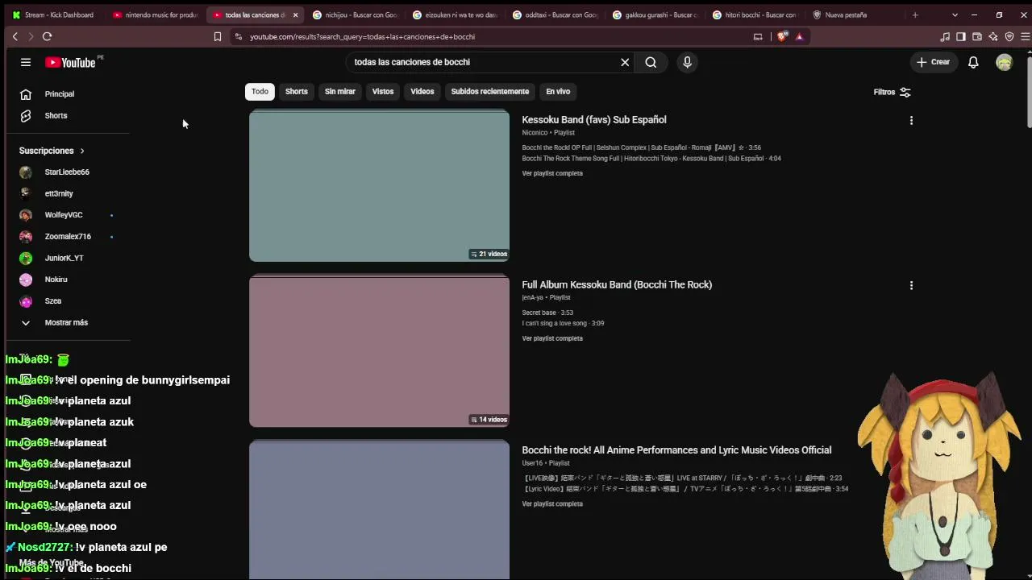This screenshot has height=580, width=1032.
Task: Close the active YouTube results tab
Action: click(295, 14)
